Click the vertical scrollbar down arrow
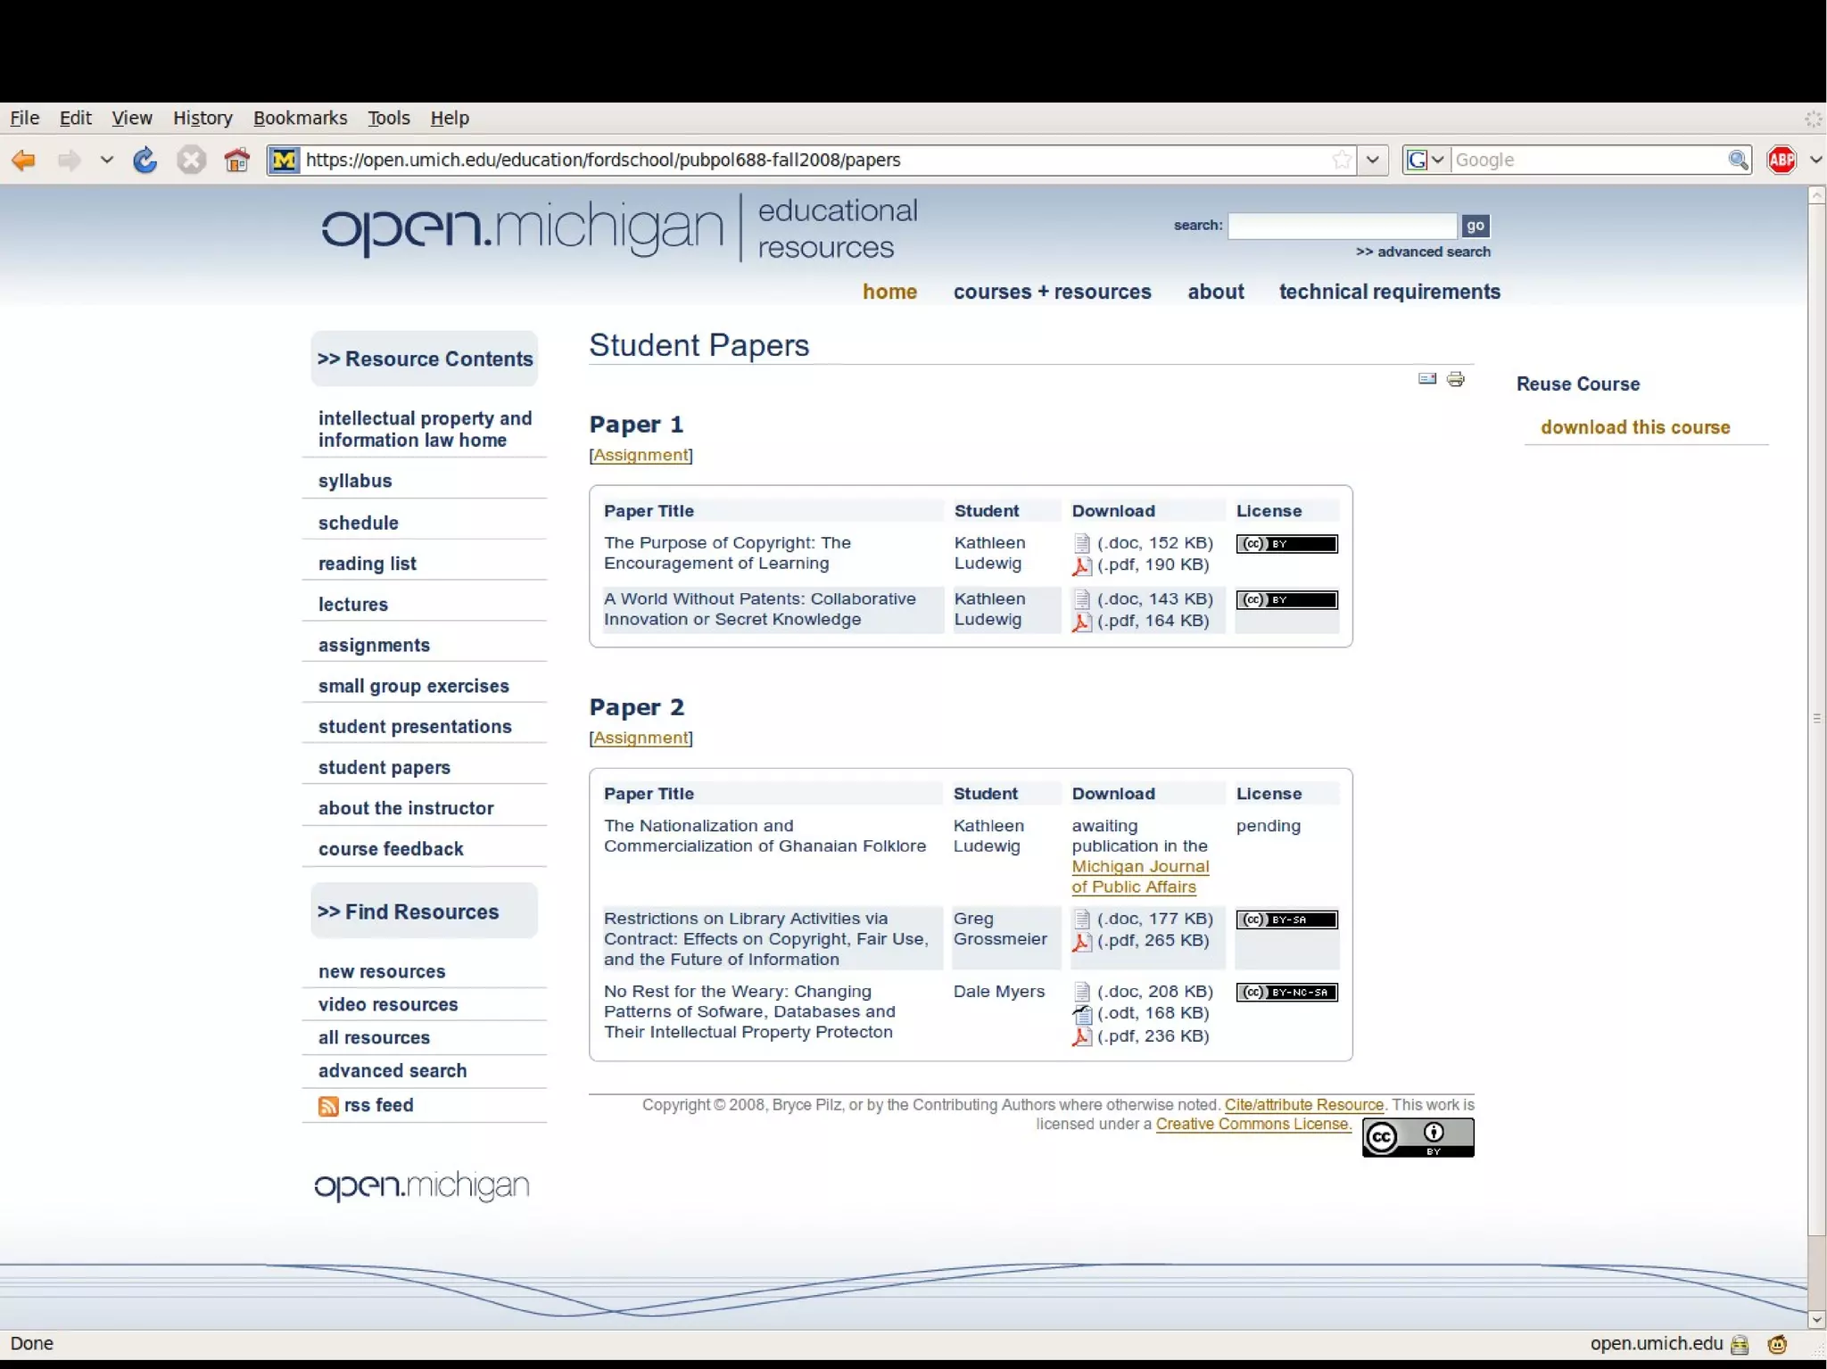 [x=1816, y=1320]
